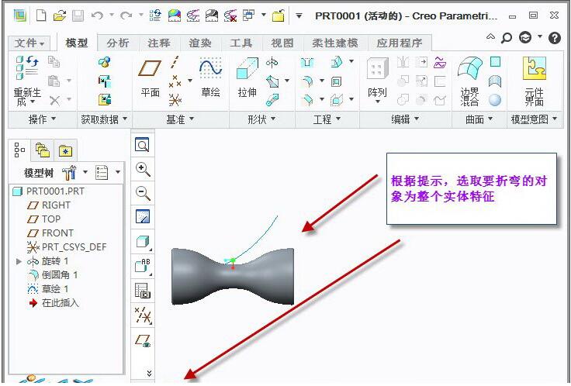
Task: Click the Zoom In magnifier icon
Action: point(143,169)
